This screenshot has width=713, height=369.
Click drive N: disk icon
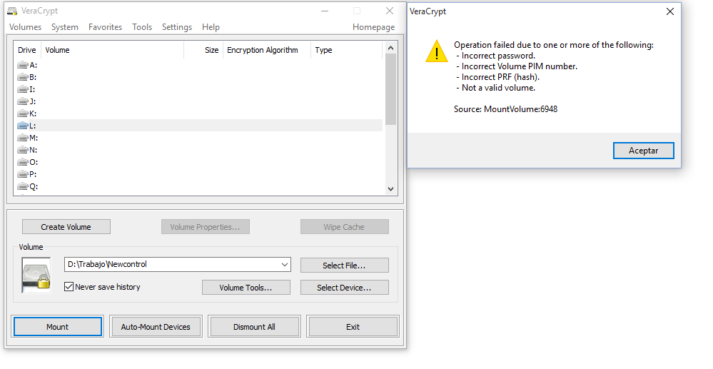click(23, 150)
